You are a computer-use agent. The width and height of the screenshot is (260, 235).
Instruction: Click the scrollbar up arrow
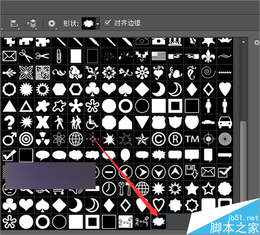(x=243, y=42)
